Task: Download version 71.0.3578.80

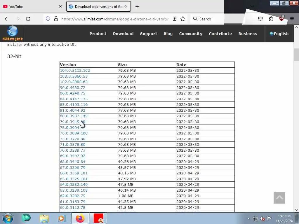Action: tap(73, 145)
